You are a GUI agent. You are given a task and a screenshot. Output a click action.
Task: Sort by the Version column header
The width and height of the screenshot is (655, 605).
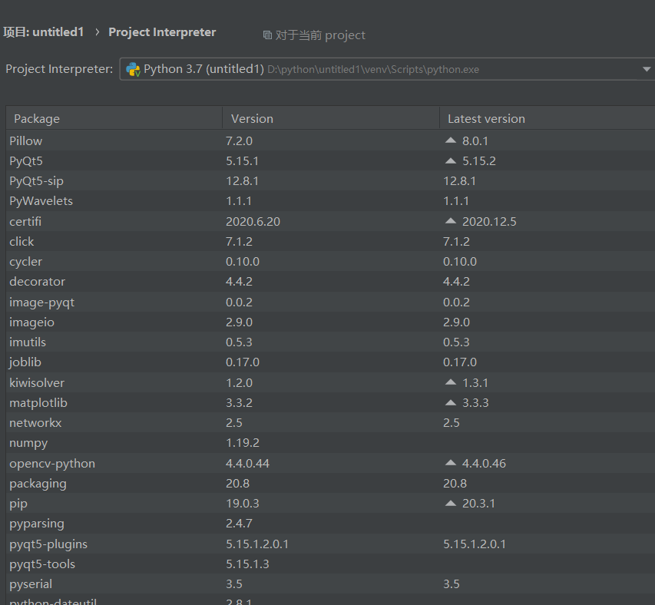331,118
